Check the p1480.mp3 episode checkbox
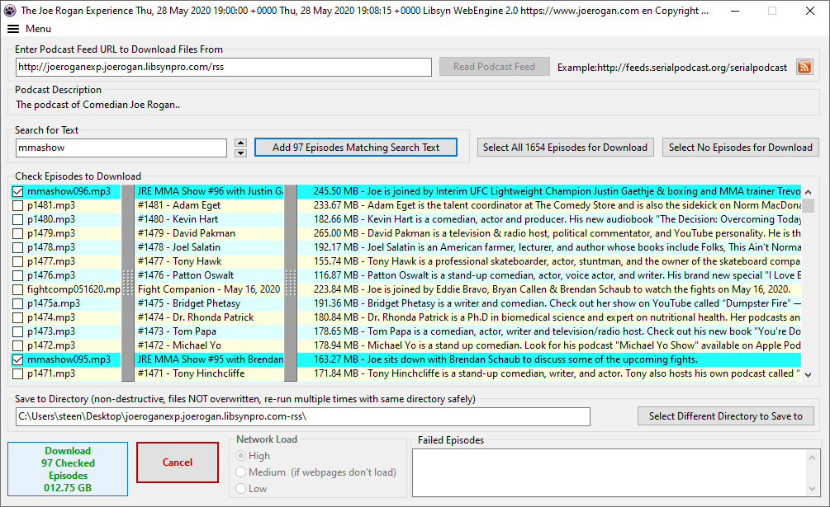 tap(17, 219)
